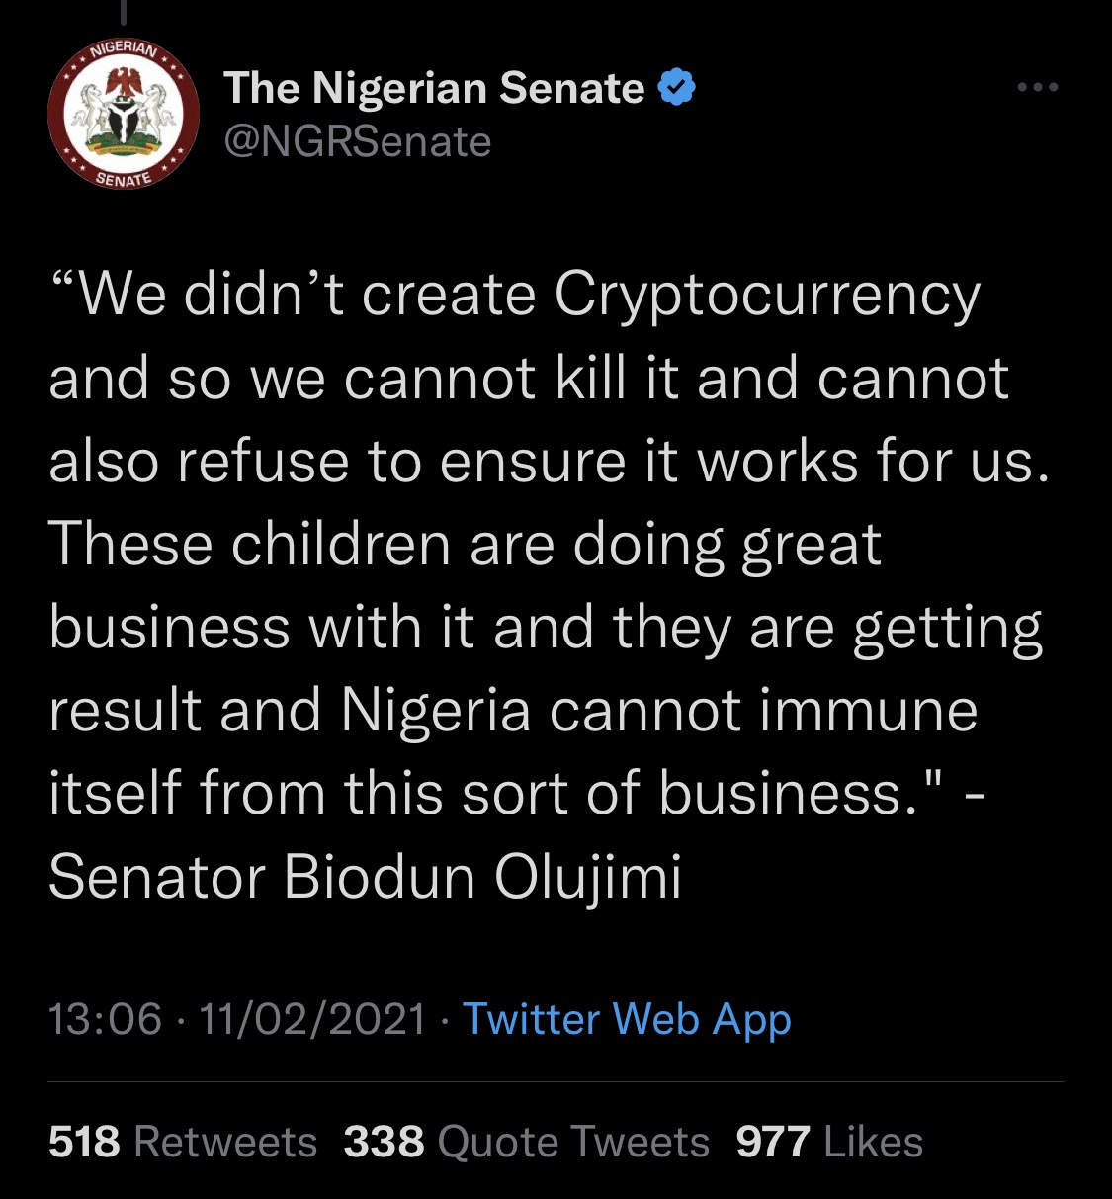Open the Nigerian Senate profile avatar

point(124,114)
